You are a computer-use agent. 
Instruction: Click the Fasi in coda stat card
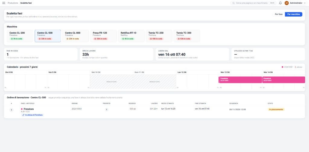click(x=41, y=54)
